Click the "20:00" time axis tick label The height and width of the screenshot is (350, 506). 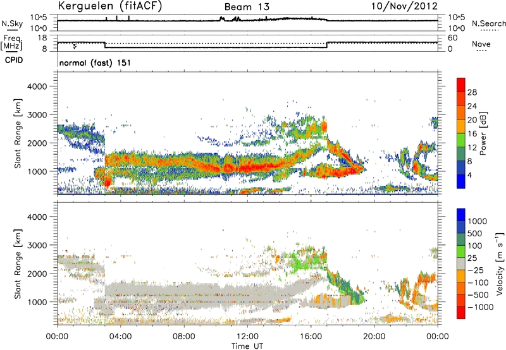tap(374, 337)
